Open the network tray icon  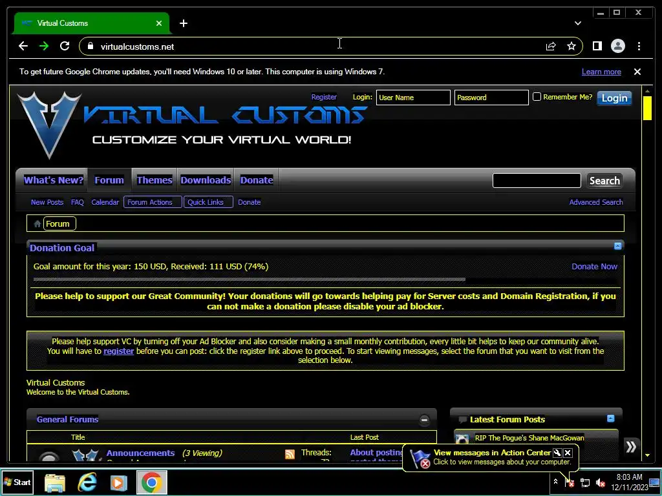point(585,482)
